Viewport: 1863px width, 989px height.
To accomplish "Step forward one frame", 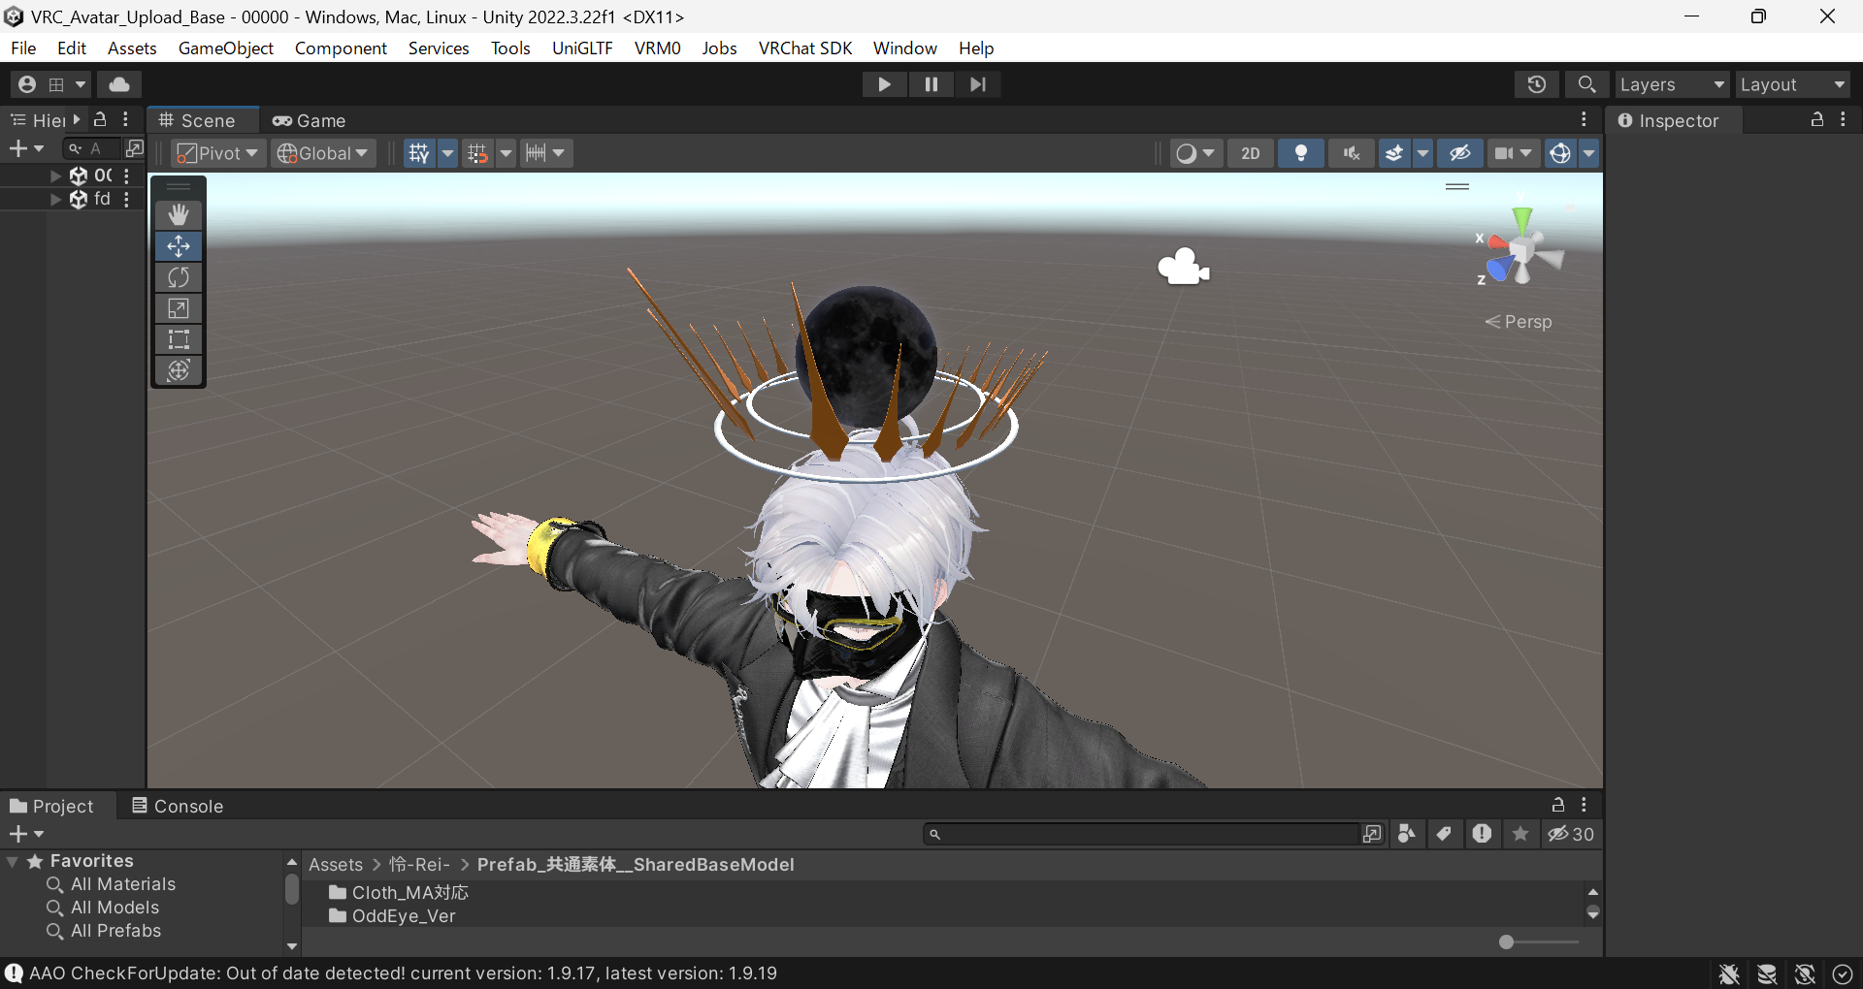I will [978, 84].
